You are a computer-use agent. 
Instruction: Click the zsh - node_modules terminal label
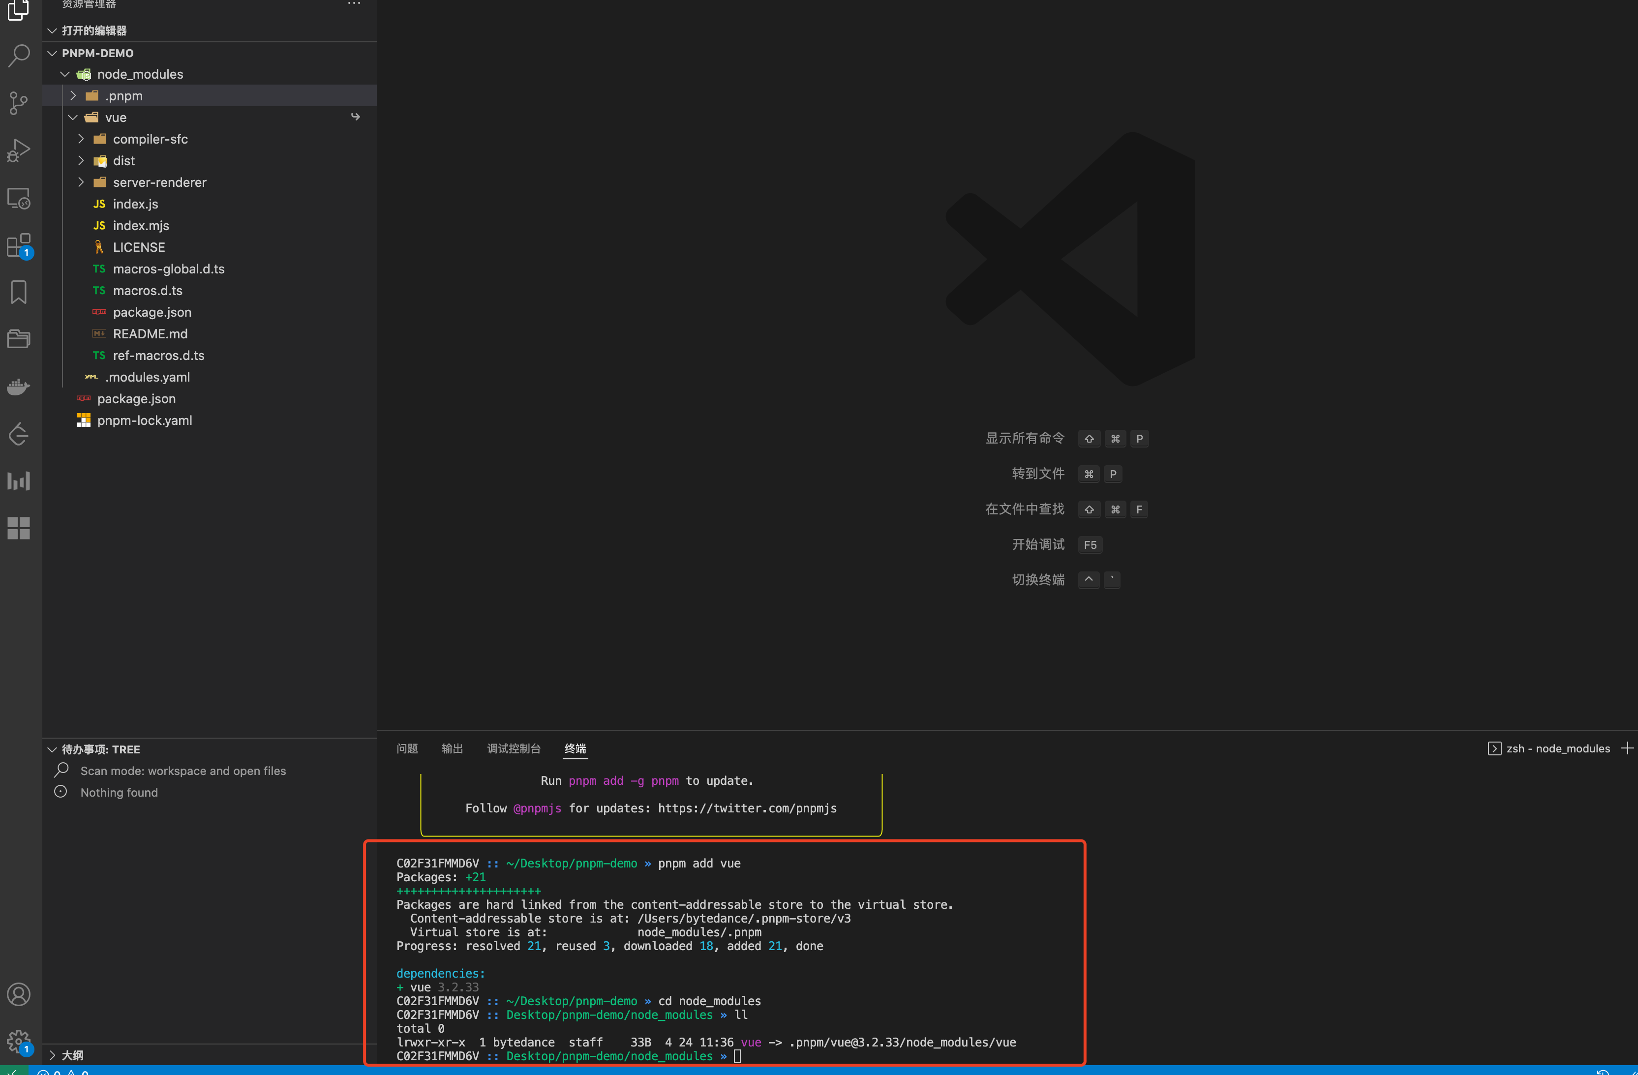(x=1558, y=748)
